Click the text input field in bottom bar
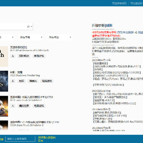 (20, 139)
